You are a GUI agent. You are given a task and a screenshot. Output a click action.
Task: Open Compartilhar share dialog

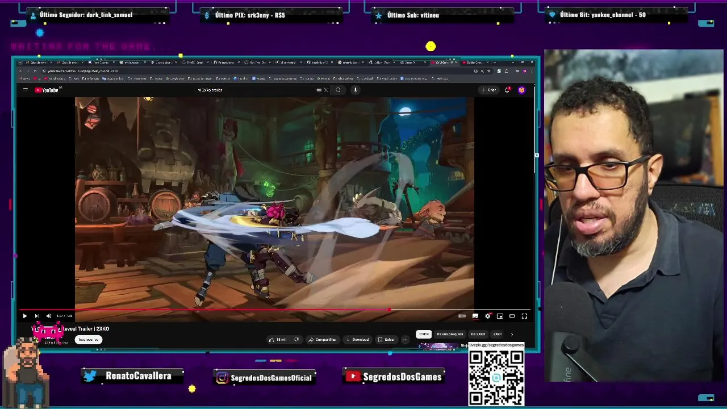pyautogui.click(x=323, y=340)
